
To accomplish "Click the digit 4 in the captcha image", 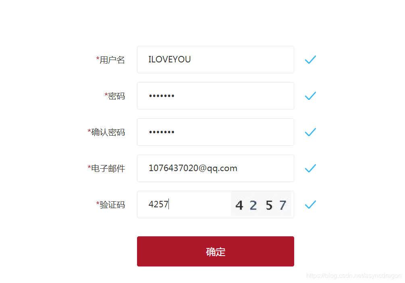I will 239,205.
